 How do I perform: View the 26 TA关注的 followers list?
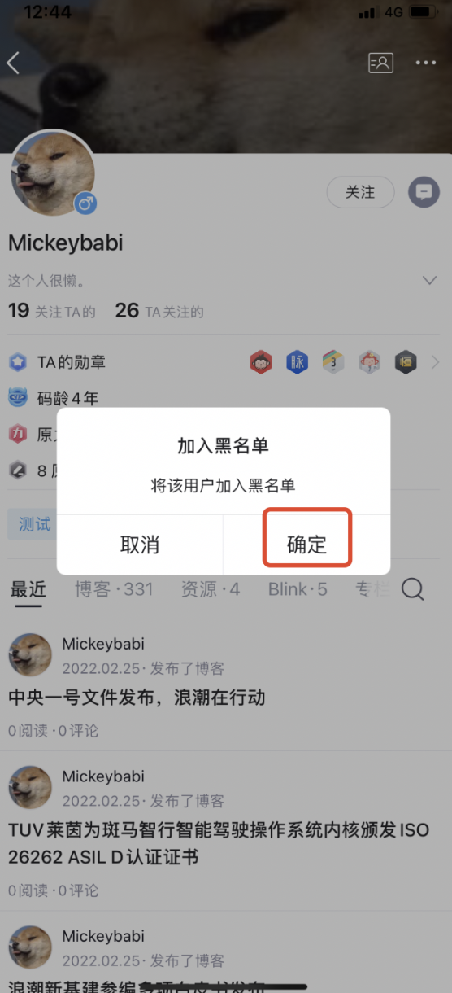click(159, 310)
